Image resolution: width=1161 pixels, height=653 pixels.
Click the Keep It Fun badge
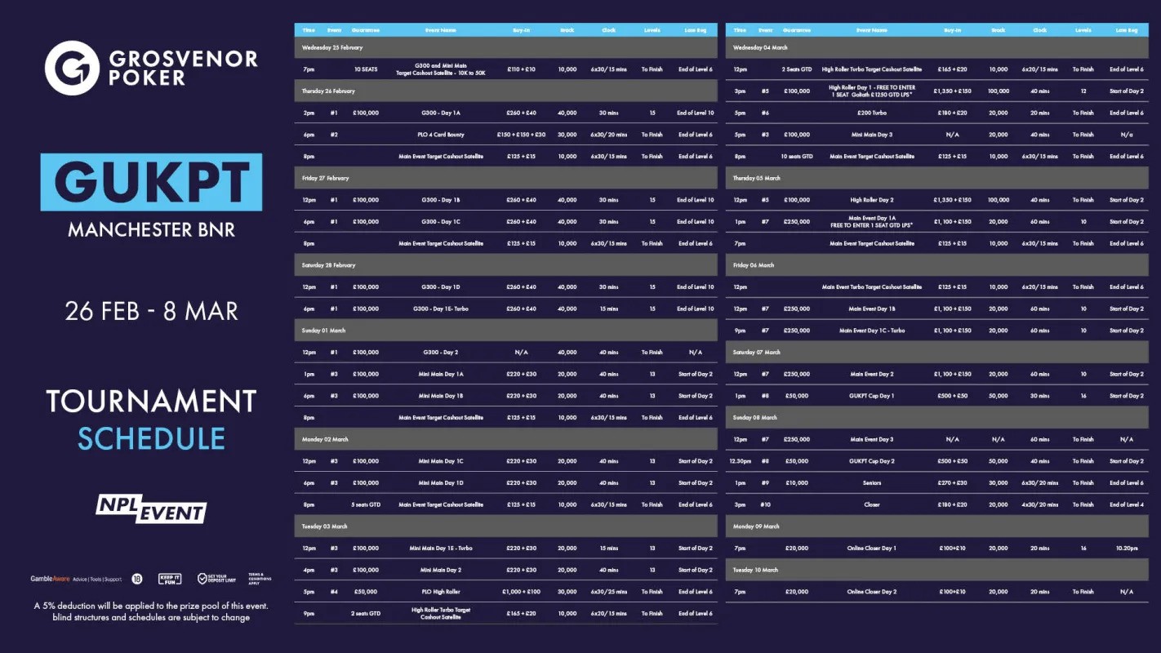[169, 579]
